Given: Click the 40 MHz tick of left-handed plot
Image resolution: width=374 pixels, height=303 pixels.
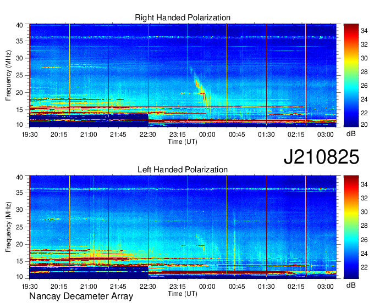Looking at the screenshot, I should point(19,177).
